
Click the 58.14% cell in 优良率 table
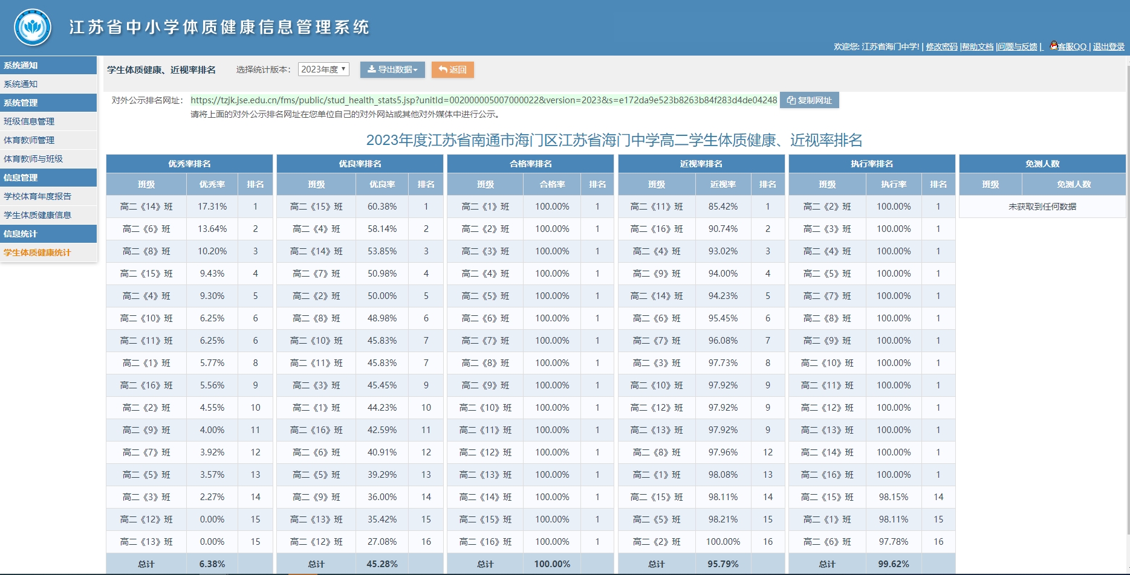(382, 229)
